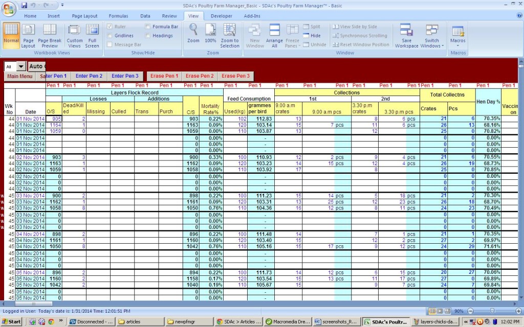Open the Formulas ribbon tab
This screenshot has width=524, height=327.
pos(118,16)
